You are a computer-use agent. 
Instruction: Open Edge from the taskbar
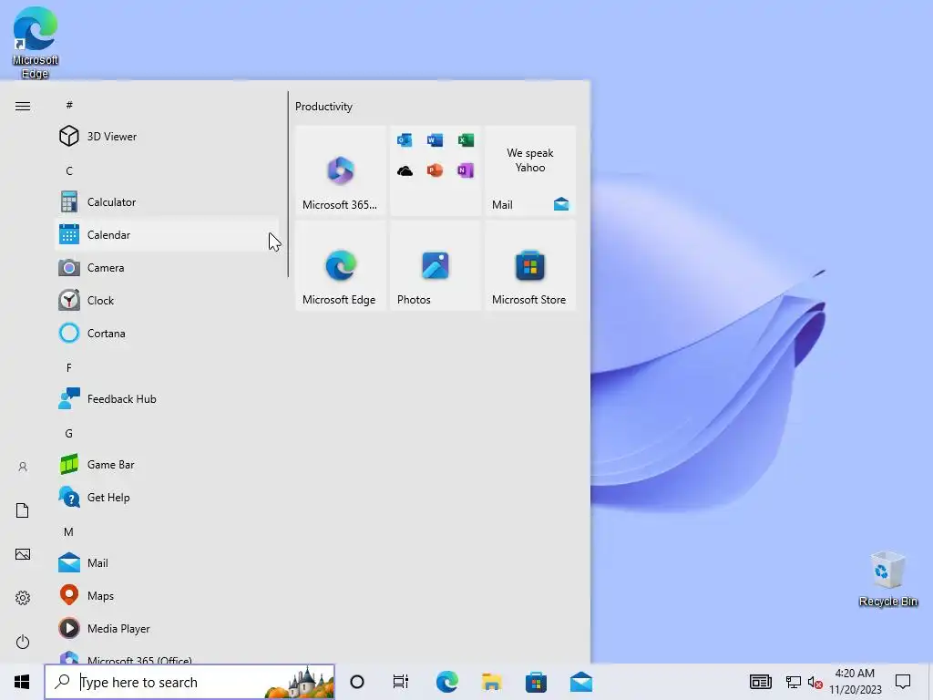(x=446, y=682)
